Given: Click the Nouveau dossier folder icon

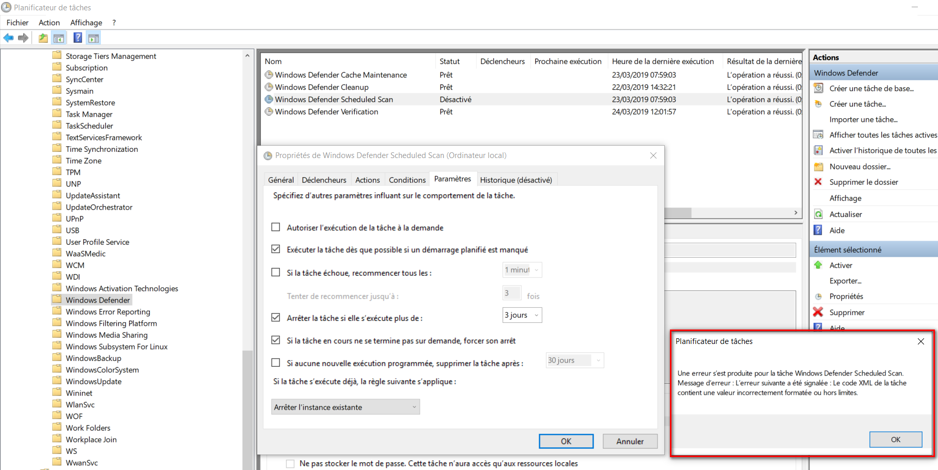Looking at the screenshot, I should (819, 166).
